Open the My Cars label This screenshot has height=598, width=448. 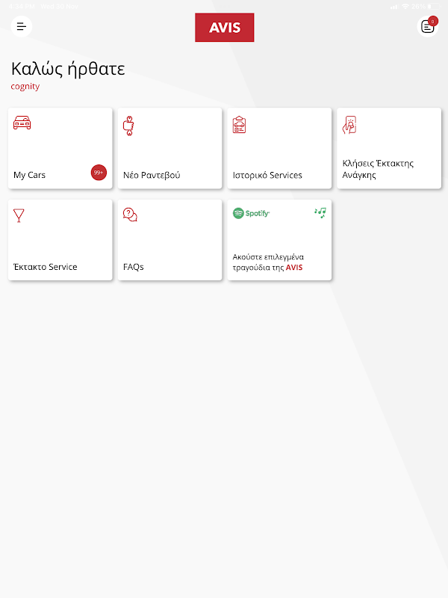(x=29, y=175)
